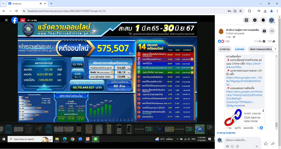The image size is (281, 149).
Task: Open Chrome extensions puzzle icon
Action: 249,11
